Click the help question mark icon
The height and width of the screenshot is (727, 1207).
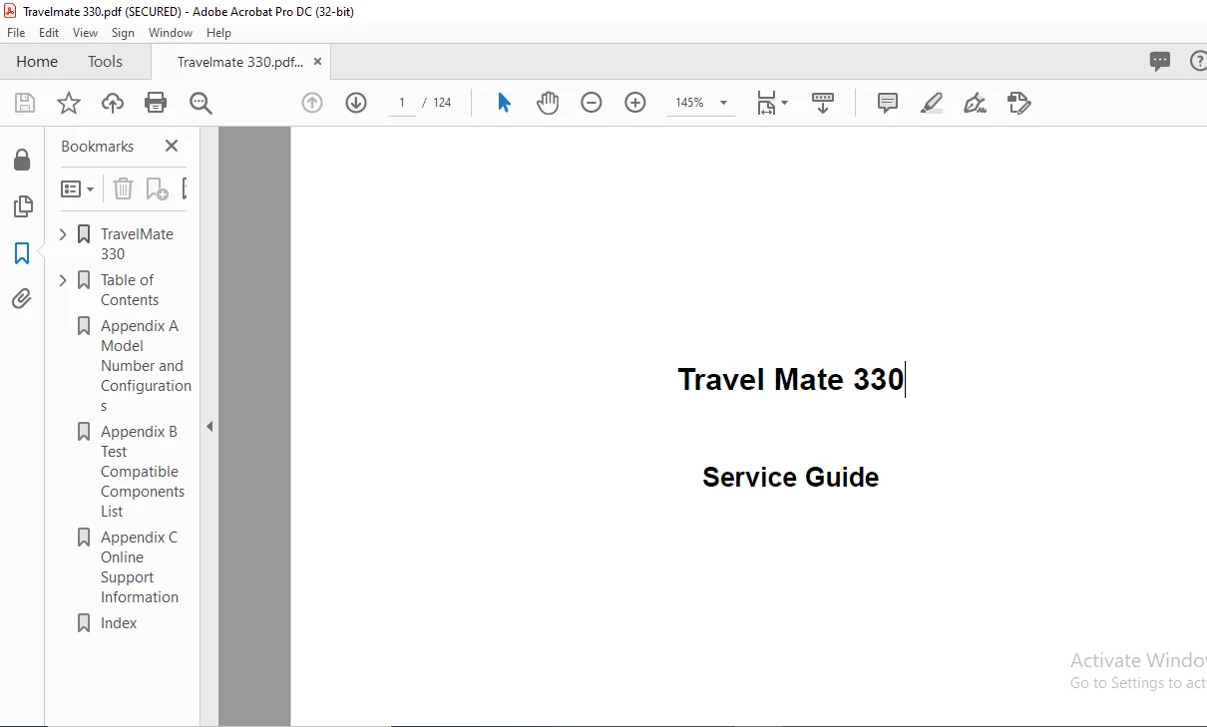tap(1198, 62)
